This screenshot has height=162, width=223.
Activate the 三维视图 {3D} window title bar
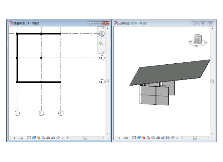pos(153,23)
